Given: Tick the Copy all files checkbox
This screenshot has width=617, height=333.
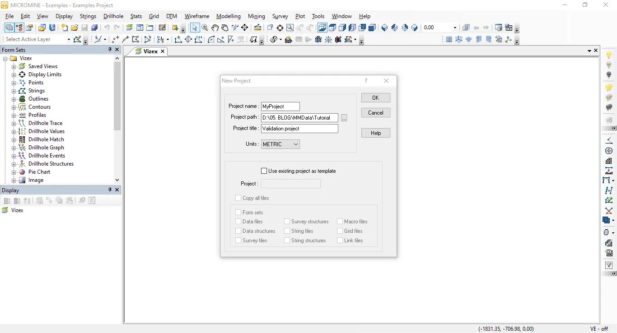Looking at the screenshot, I should [238, 198].
